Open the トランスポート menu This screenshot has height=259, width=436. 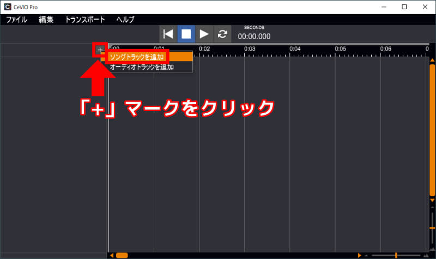click(85, 20)
